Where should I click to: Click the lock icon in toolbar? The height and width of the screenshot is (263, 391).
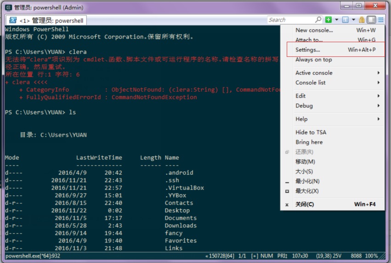(x=362, y=20)
